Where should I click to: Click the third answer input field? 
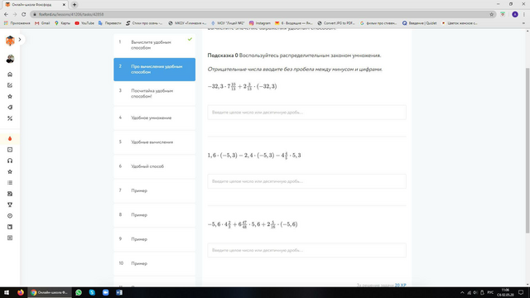[x=306, y=250]
